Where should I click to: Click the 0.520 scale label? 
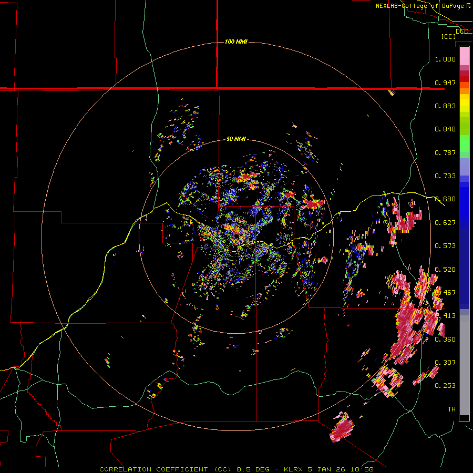point(445,269)
